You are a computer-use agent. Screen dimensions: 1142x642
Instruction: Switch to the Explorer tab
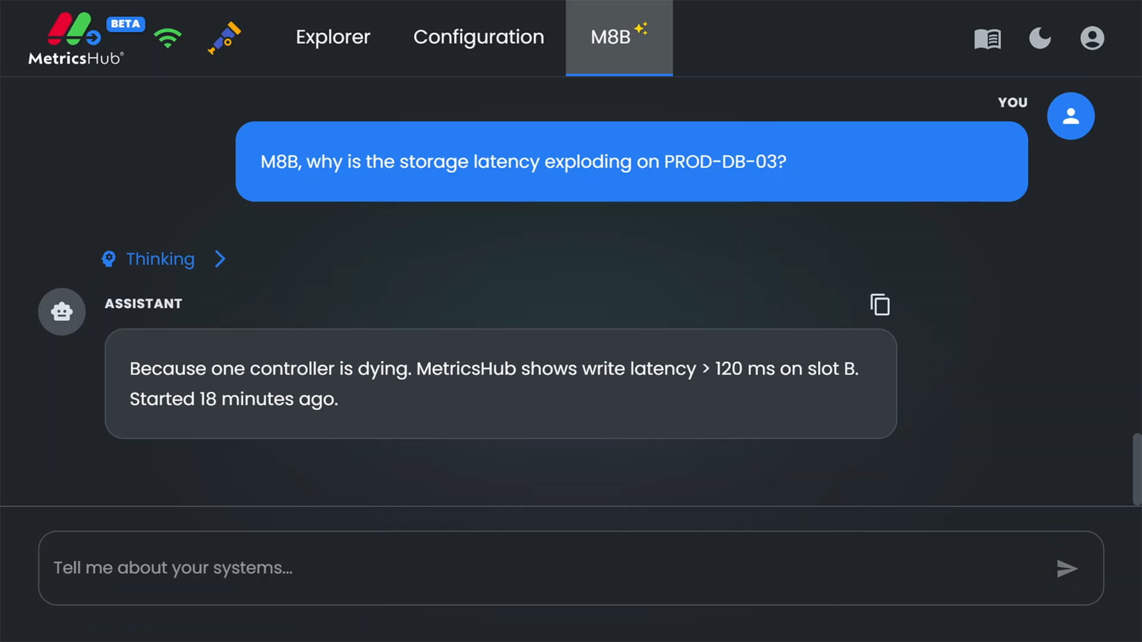coord(333,37)
